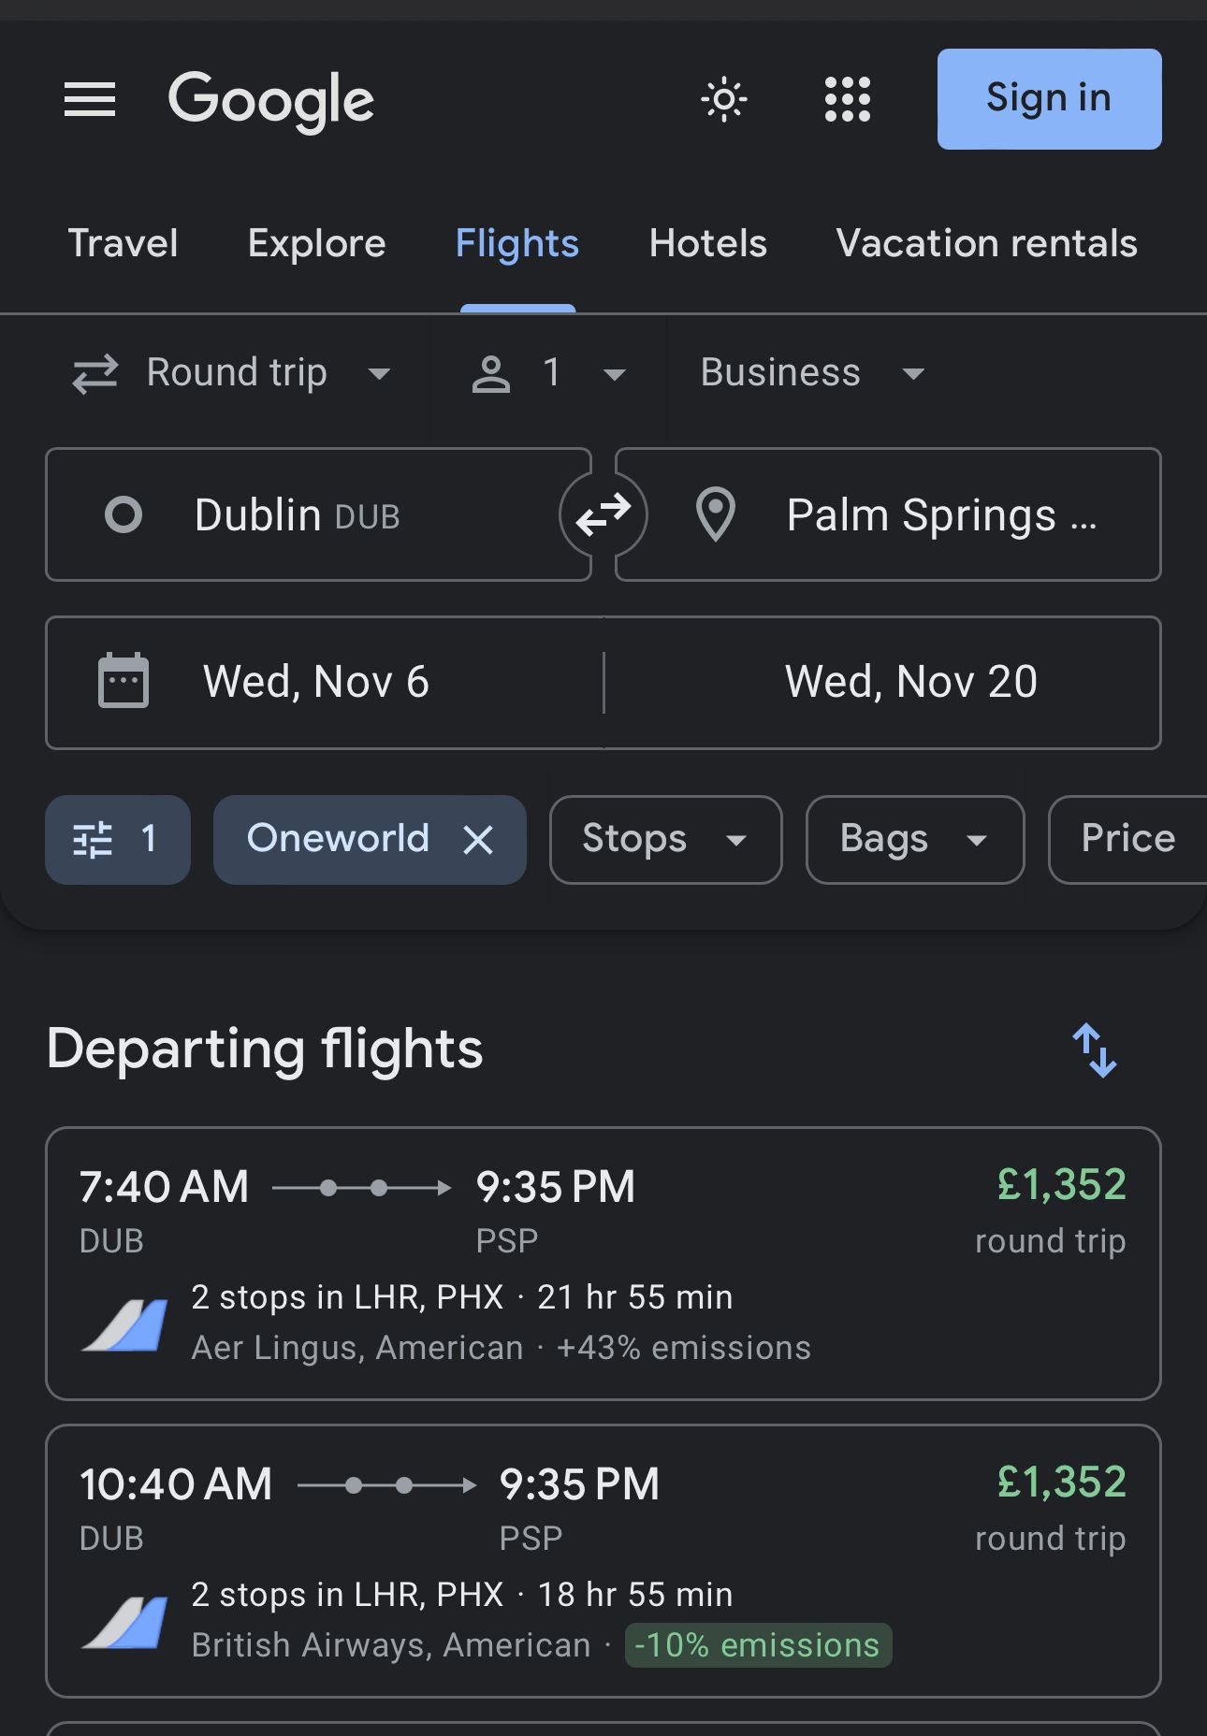Screen dimensions: 1207x1736
Task: Edit the Dublin DUB origin field
Action: coord(318,514)
